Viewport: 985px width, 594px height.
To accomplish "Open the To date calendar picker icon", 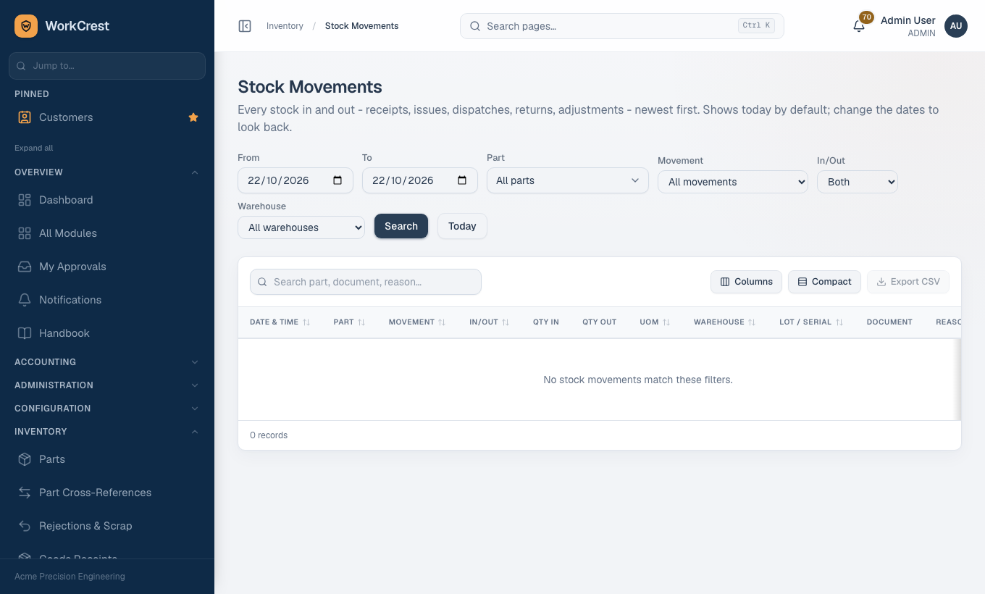I will click(x=462, y=180).
